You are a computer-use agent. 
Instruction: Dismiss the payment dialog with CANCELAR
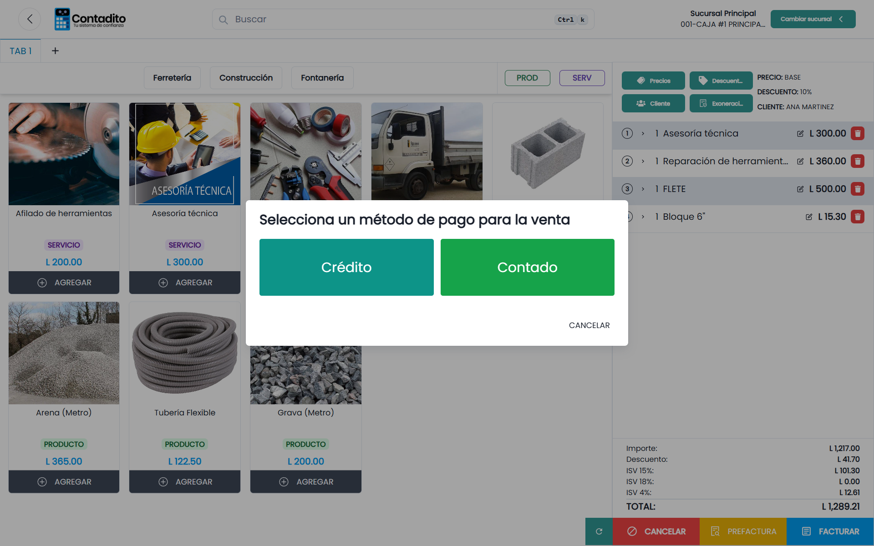pos(589,325)
